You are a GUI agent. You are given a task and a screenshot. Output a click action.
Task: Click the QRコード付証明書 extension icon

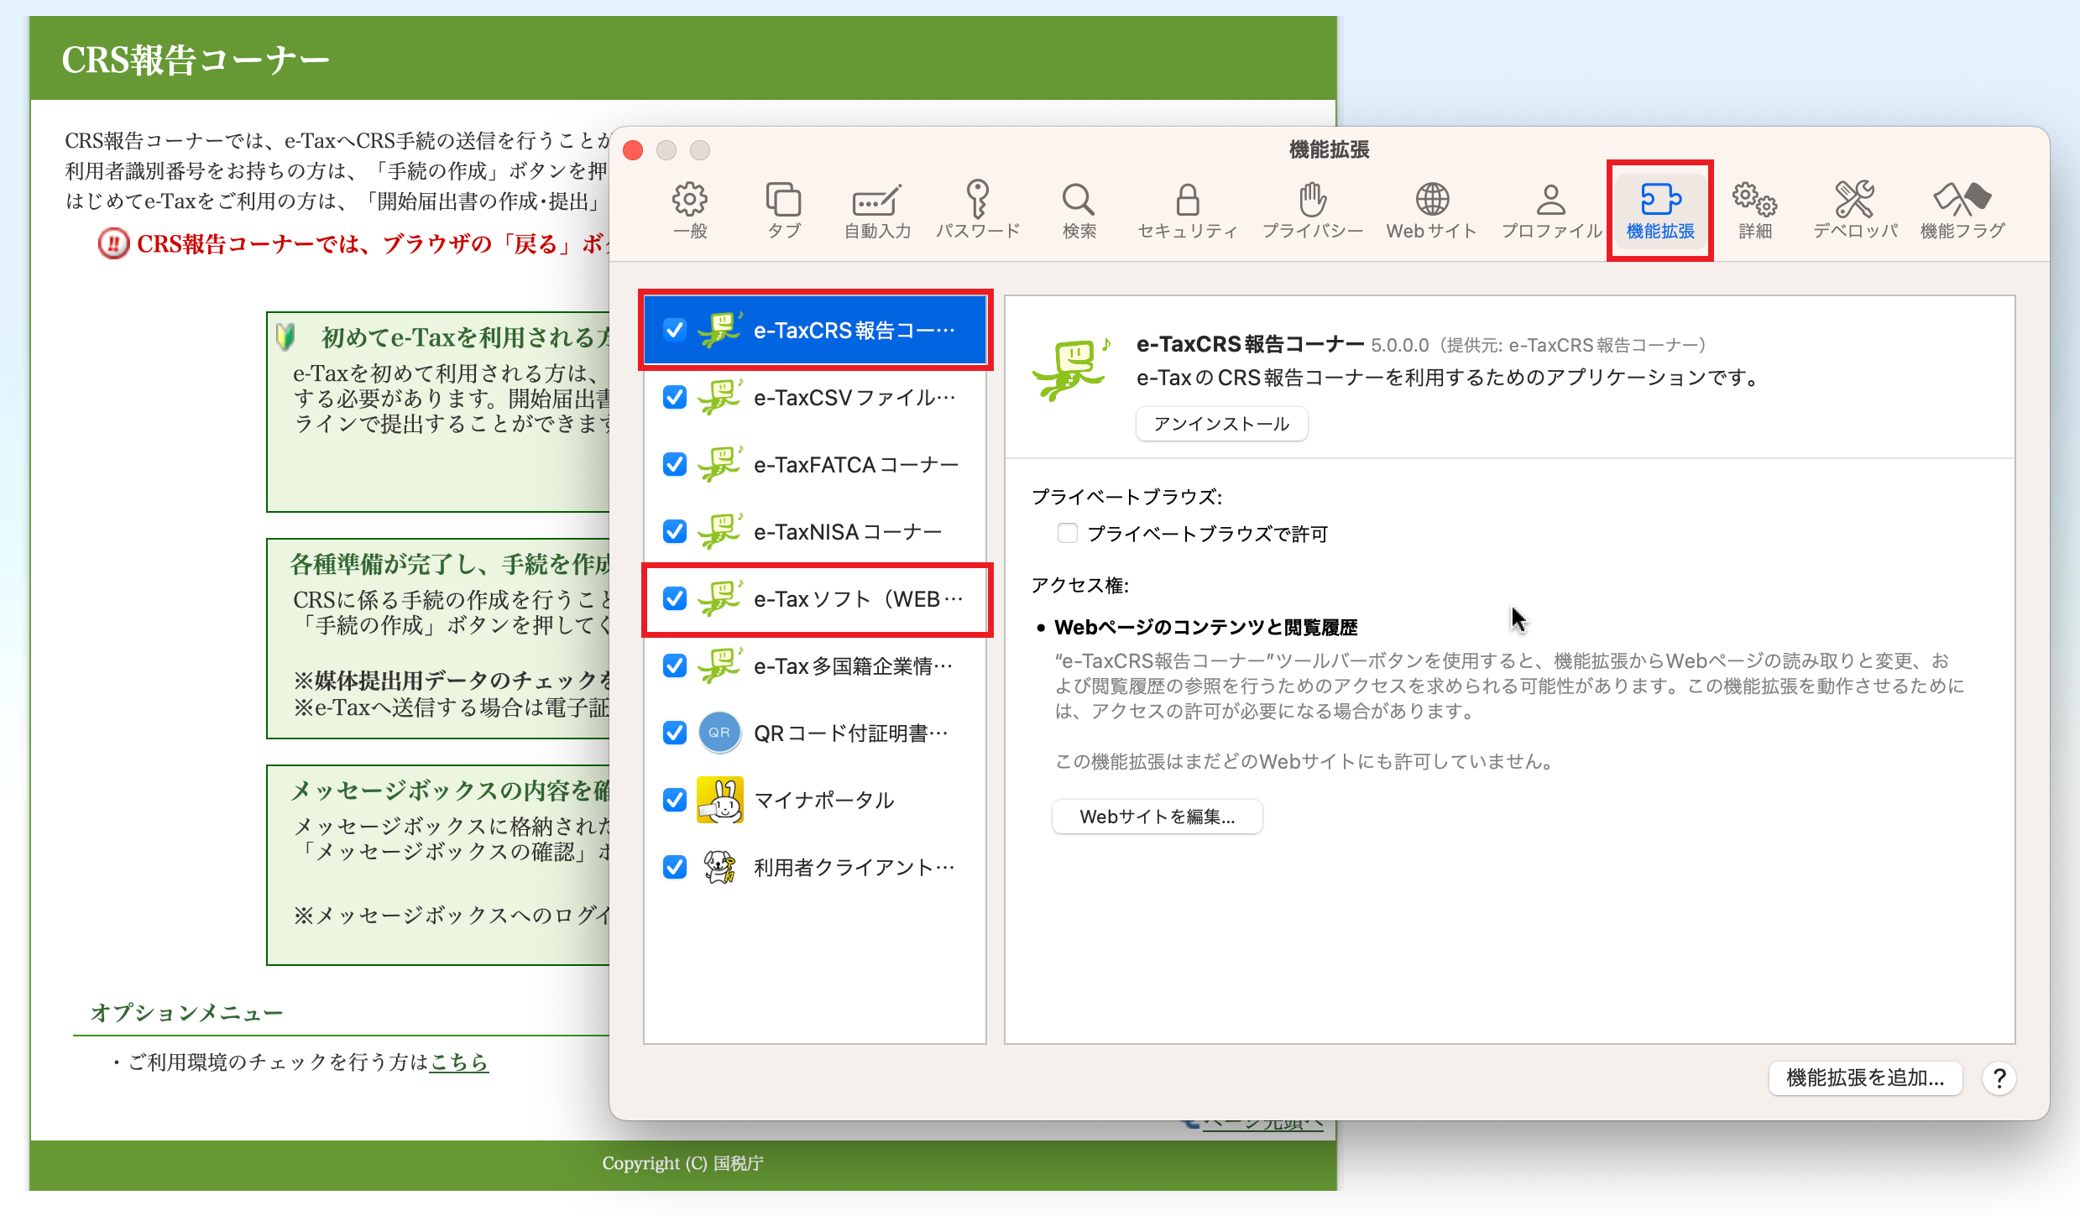coord(719,733)
